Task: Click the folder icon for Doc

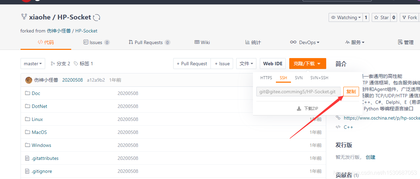Action: tap(28, 93)
